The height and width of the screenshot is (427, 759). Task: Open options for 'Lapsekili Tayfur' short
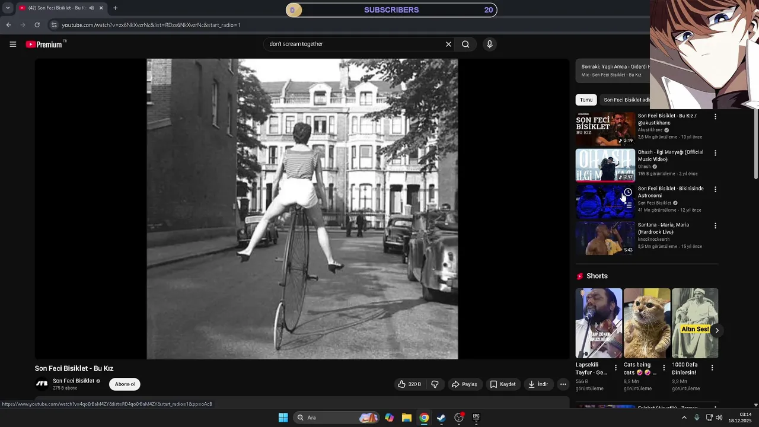pos(616,368)
